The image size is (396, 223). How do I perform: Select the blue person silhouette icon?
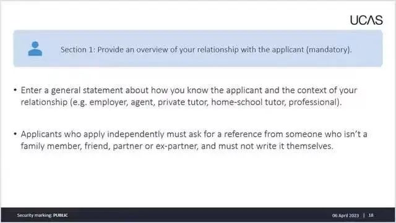35,48
